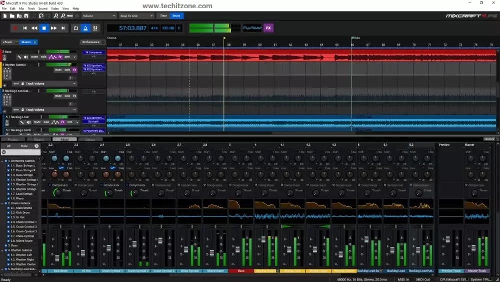The image size is (500, 282).
Task: Click Kick Drum channel volume fader
Action: (57, 258)
